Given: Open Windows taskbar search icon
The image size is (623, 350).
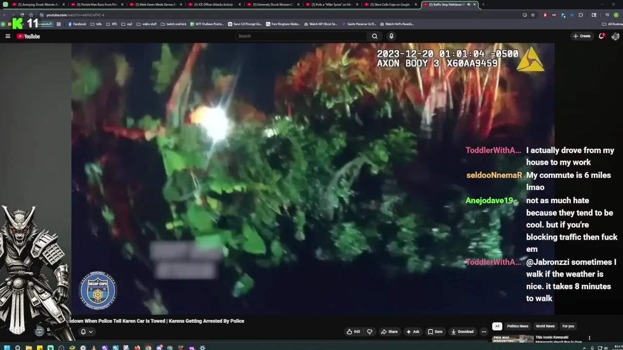Looking at the screenshot, I should [18, 348].
